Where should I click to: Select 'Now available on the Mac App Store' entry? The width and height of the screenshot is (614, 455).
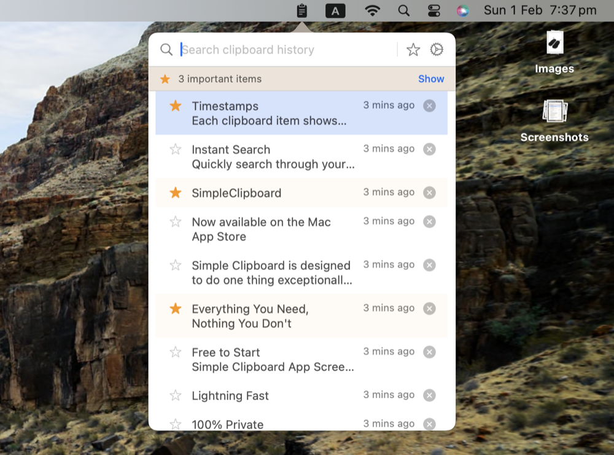[x=261, y=229]
